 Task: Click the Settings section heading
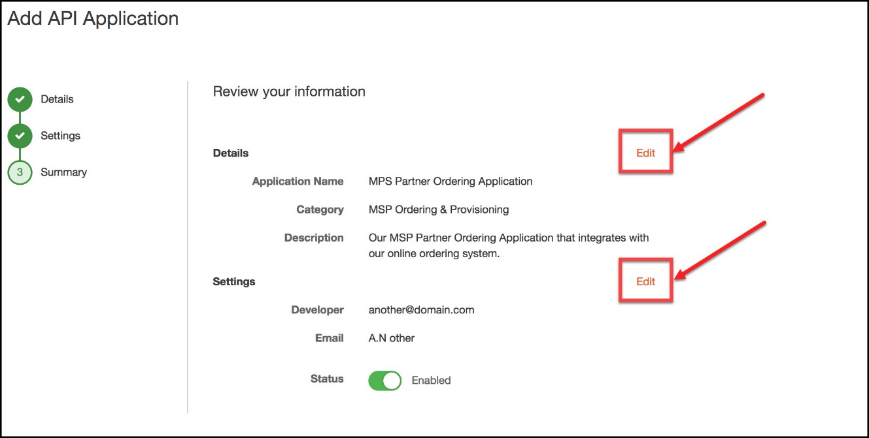pyautogui.click(x=233, y=281)
